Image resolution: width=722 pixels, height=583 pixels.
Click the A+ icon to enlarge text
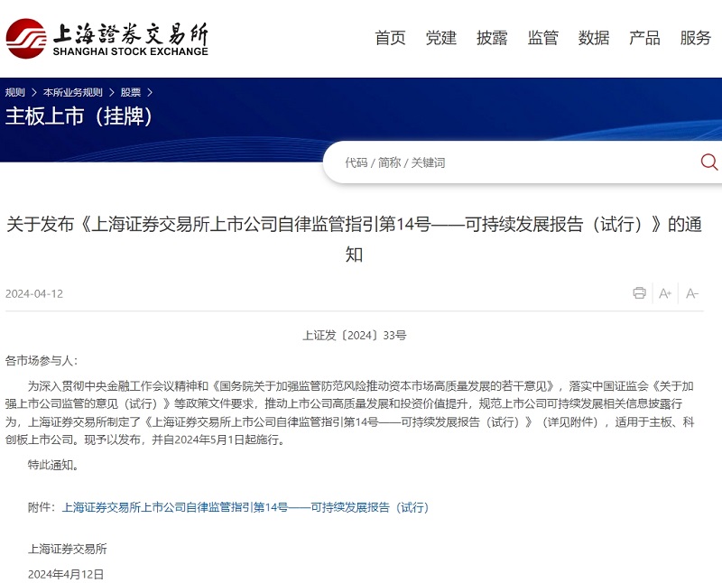665,293
